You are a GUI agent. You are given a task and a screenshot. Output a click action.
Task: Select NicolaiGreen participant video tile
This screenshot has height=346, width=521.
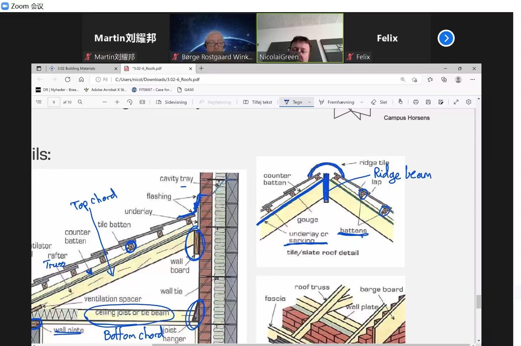300,38
